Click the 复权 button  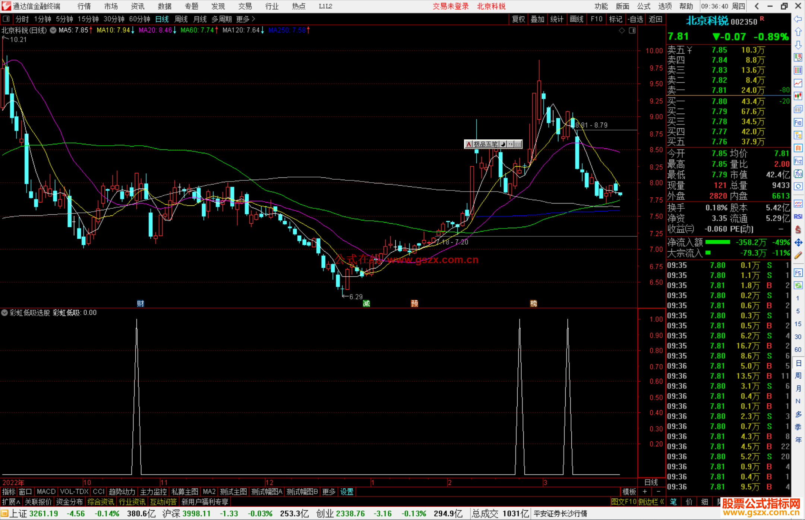518,19
